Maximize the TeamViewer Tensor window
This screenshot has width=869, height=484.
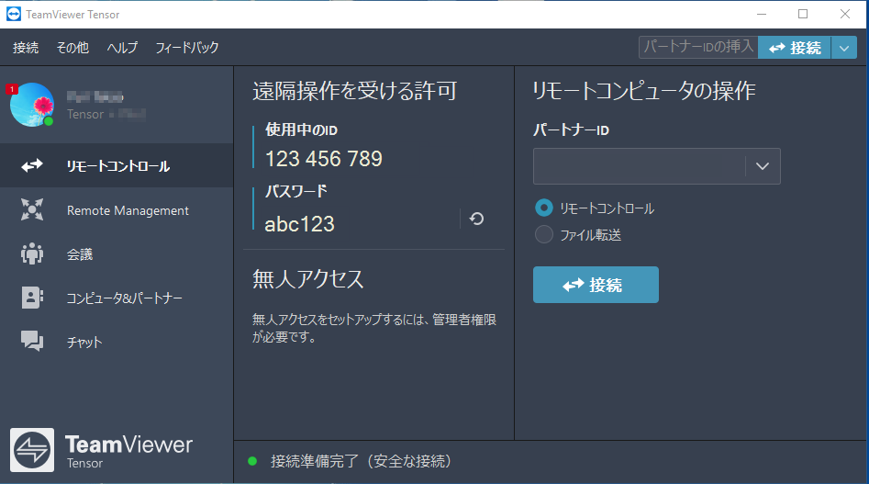803,15
